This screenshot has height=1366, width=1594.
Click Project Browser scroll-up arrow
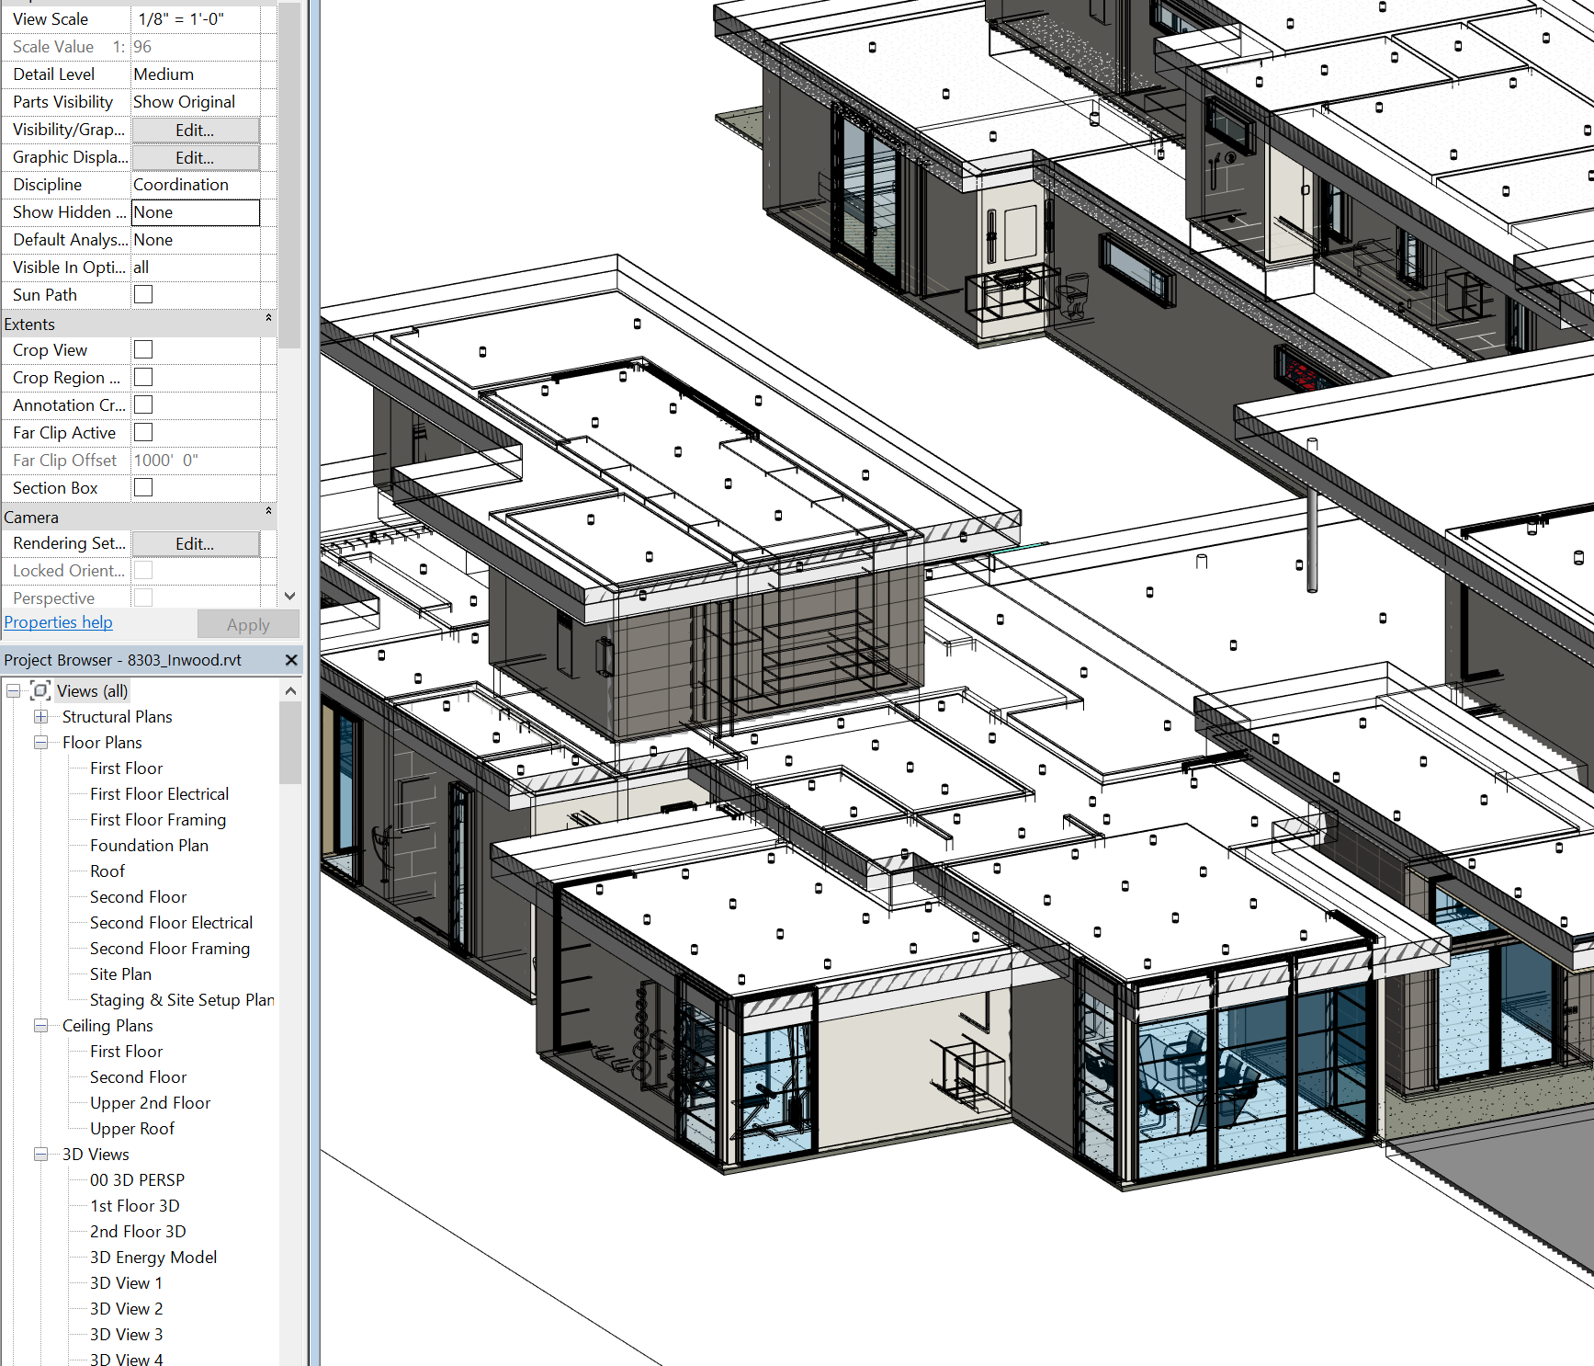point(290,691)
